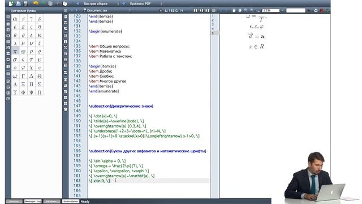Toggle the Structure panel button in status bar
Screen dimensions: 362x204
(x=14, y=202)
